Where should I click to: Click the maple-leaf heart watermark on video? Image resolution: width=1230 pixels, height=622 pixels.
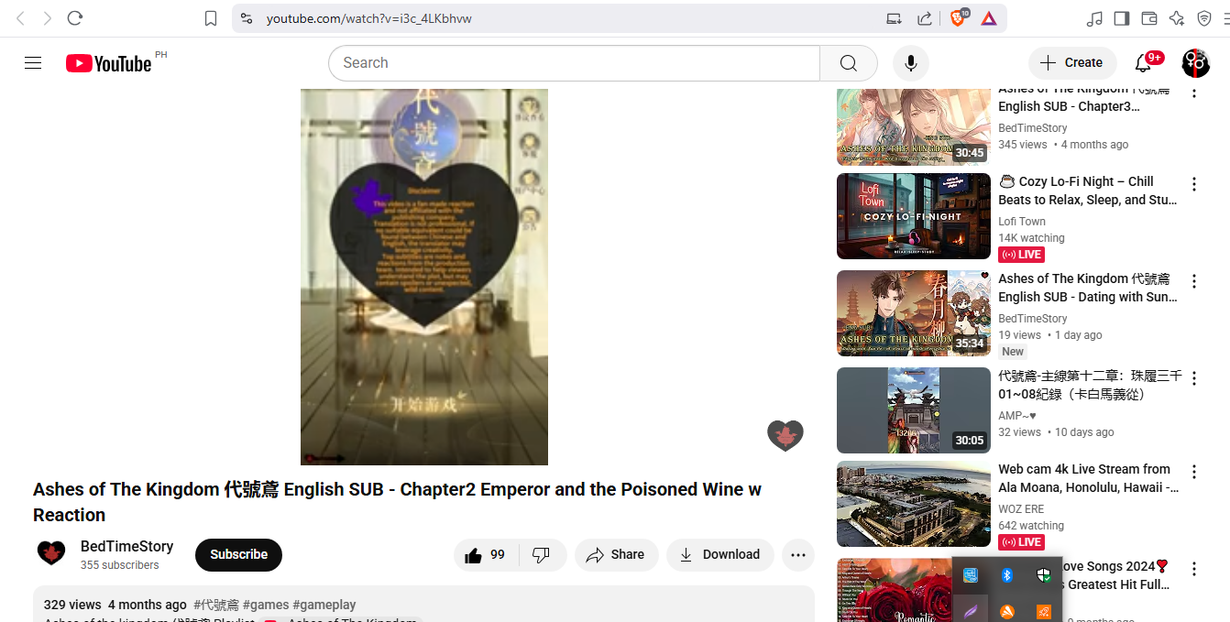785,435
